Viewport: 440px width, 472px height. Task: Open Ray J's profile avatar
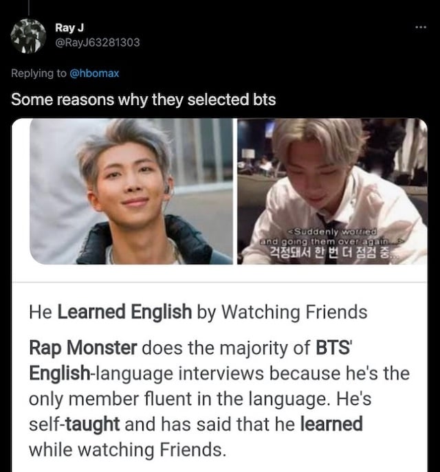point(28,36)
